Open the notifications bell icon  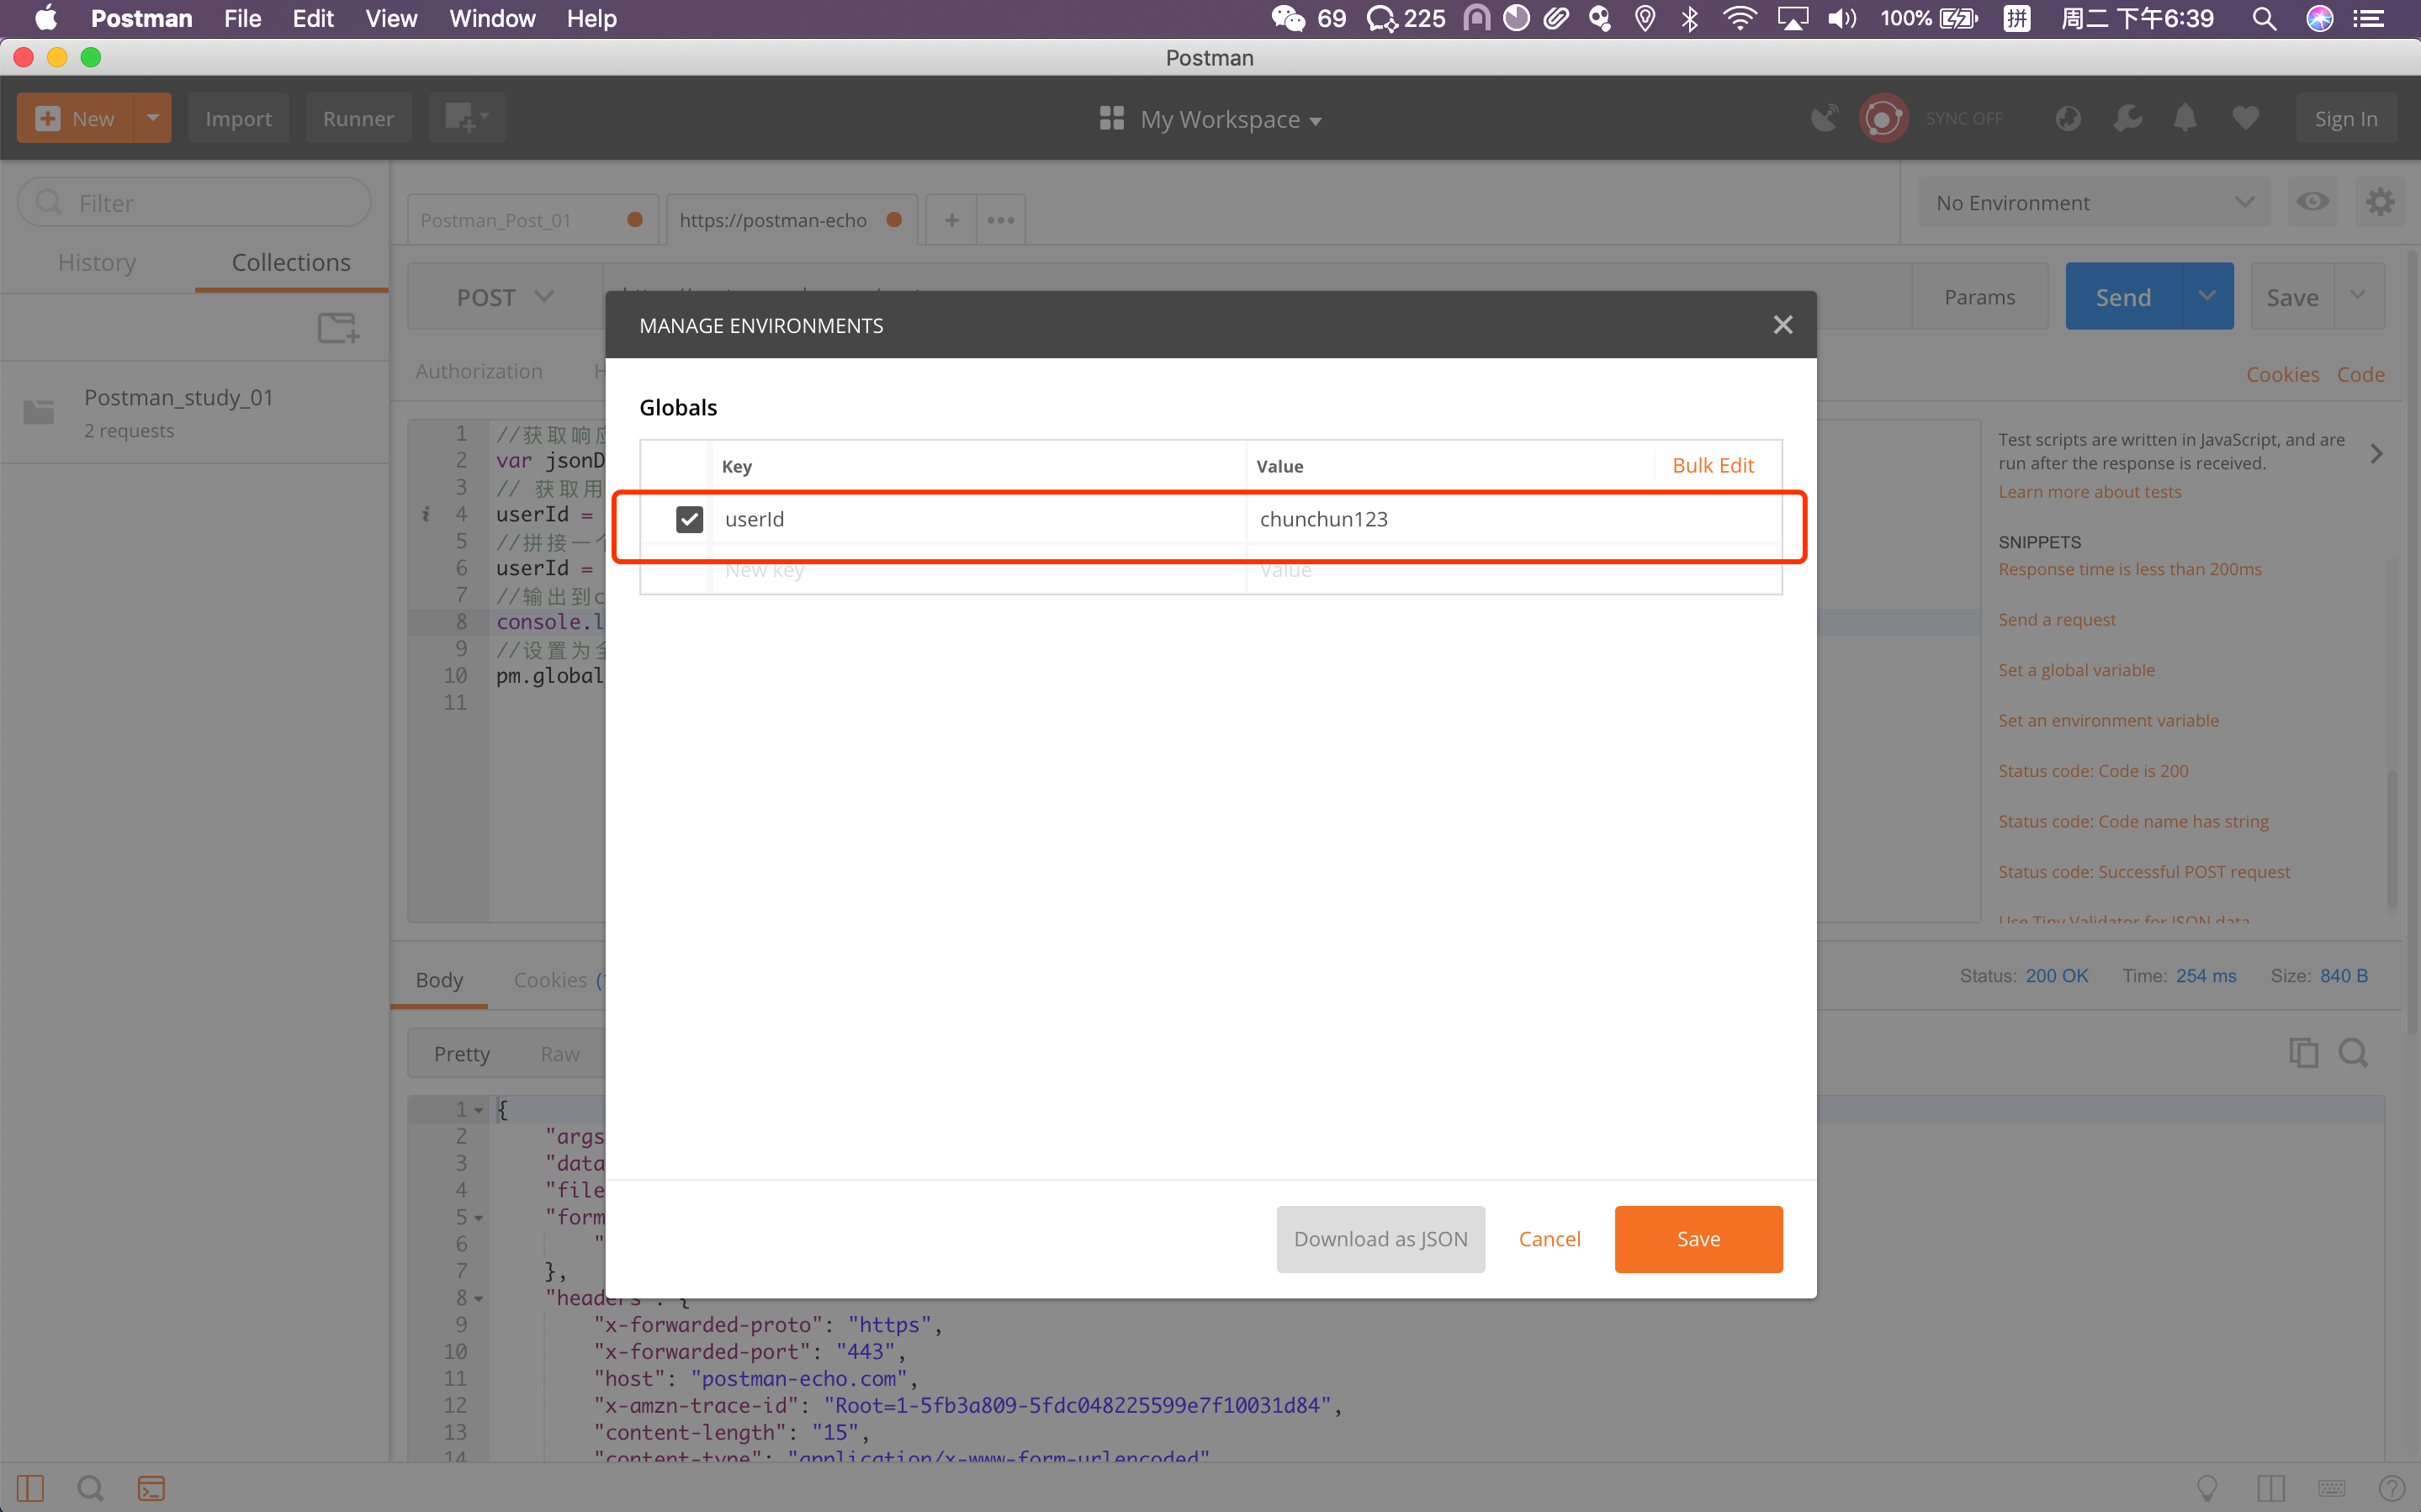(x=2185, y=119)
